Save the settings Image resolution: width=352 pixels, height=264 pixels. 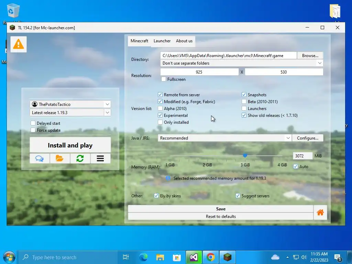[x=221, y=209]
